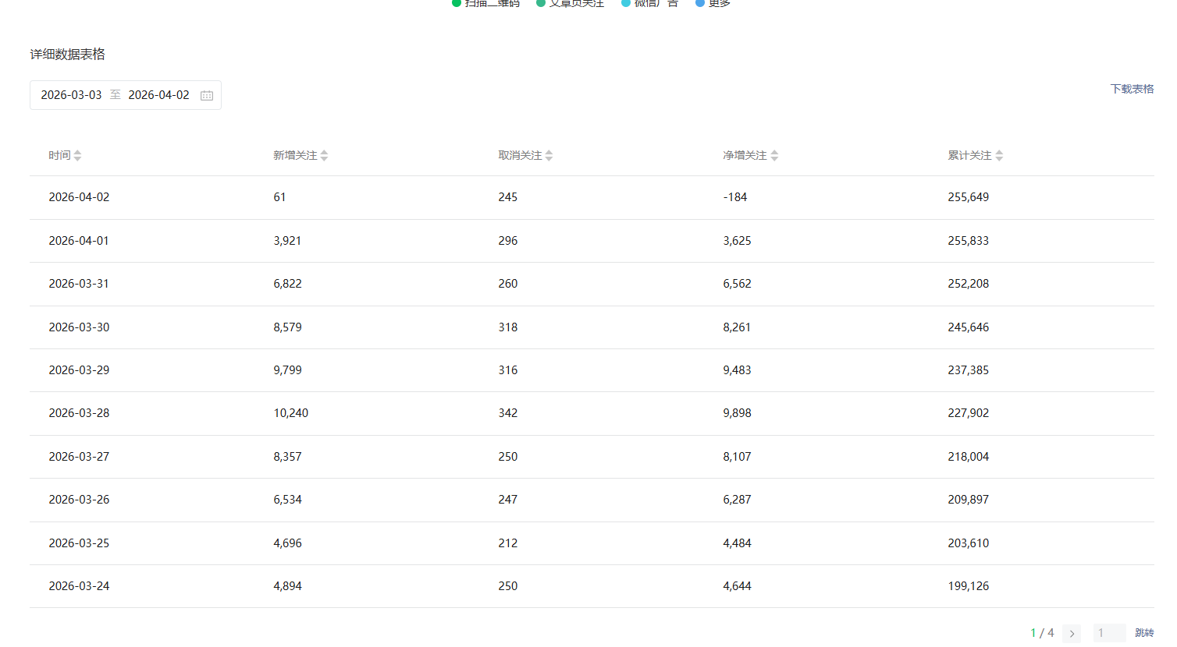1177x647 pixels.
Task: Click new follows value 8,579
Action: click(x=287, y=327)
